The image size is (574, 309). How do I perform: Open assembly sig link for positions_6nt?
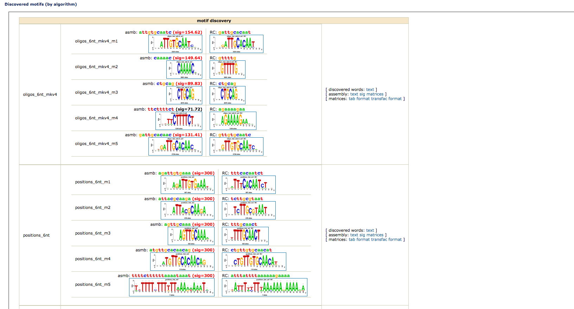[362, 235]
